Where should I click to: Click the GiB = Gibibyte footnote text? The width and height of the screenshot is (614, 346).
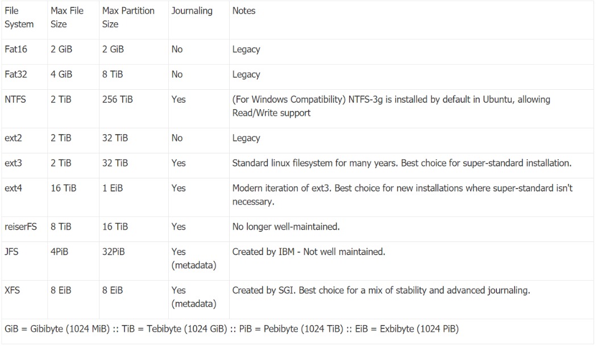click(231, 329)
